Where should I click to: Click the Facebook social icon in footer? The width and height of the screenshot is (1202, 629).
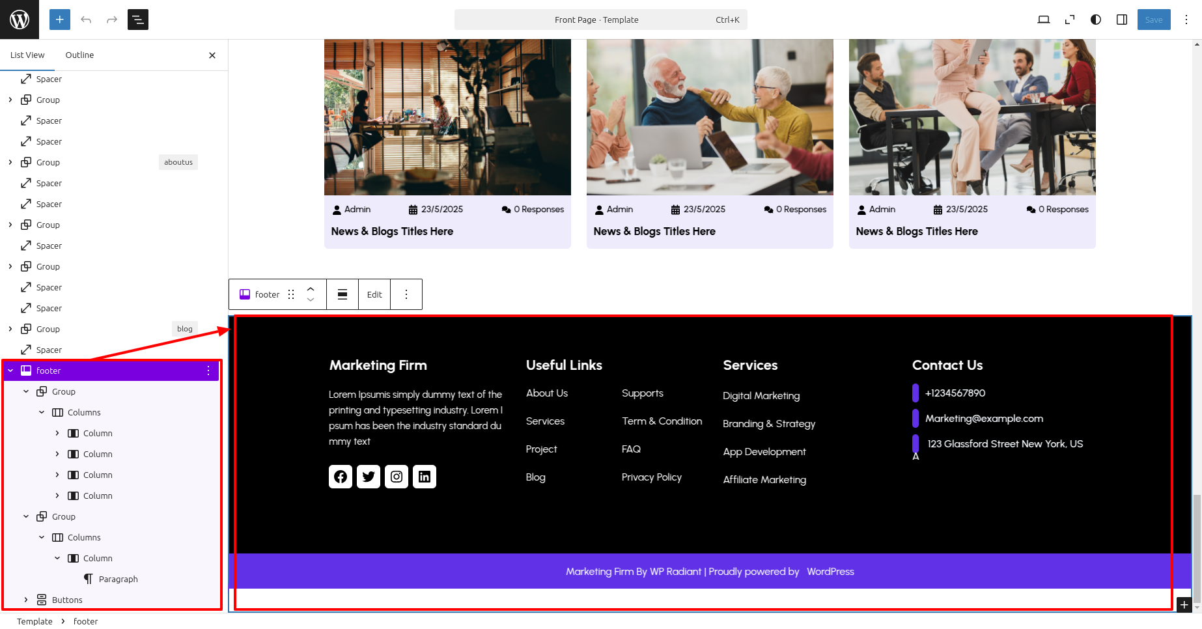(341, 477)
